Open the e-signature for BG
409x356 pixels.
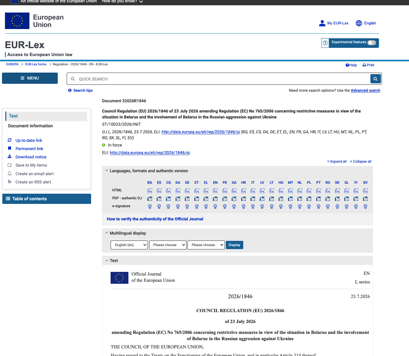(150, 207)
